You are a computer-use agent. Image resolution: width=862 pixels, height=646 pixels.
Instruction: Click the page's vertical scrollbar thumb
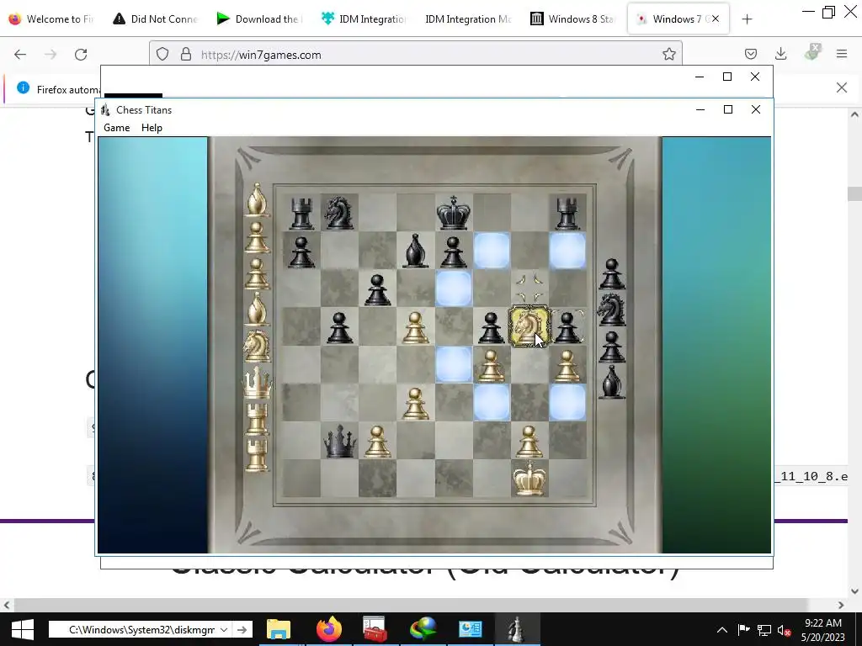[854, 193]
